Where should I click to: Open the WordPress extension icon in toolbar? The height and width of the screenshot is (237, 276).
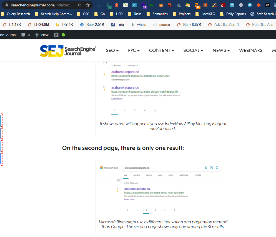(250, 5)
